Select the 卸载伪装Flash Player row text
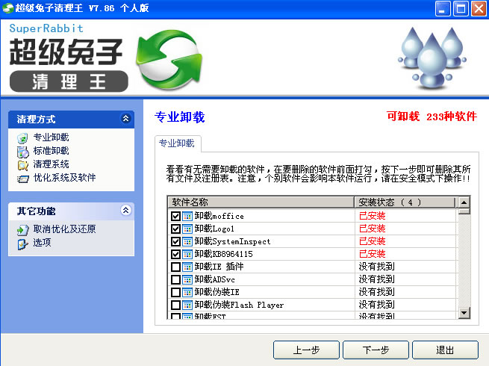The image size is (489, 366). (239, 305)
